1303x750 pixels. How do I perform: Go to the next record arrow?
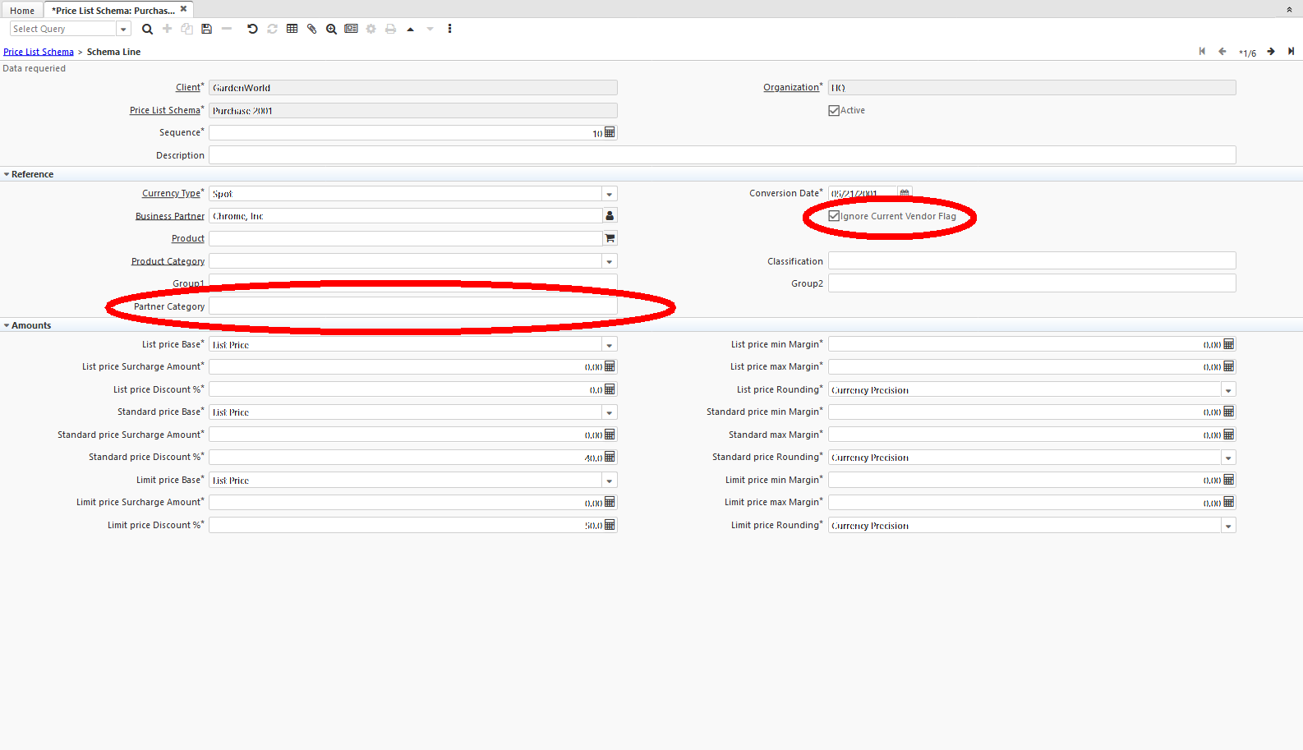click(x=1270, y=52)
